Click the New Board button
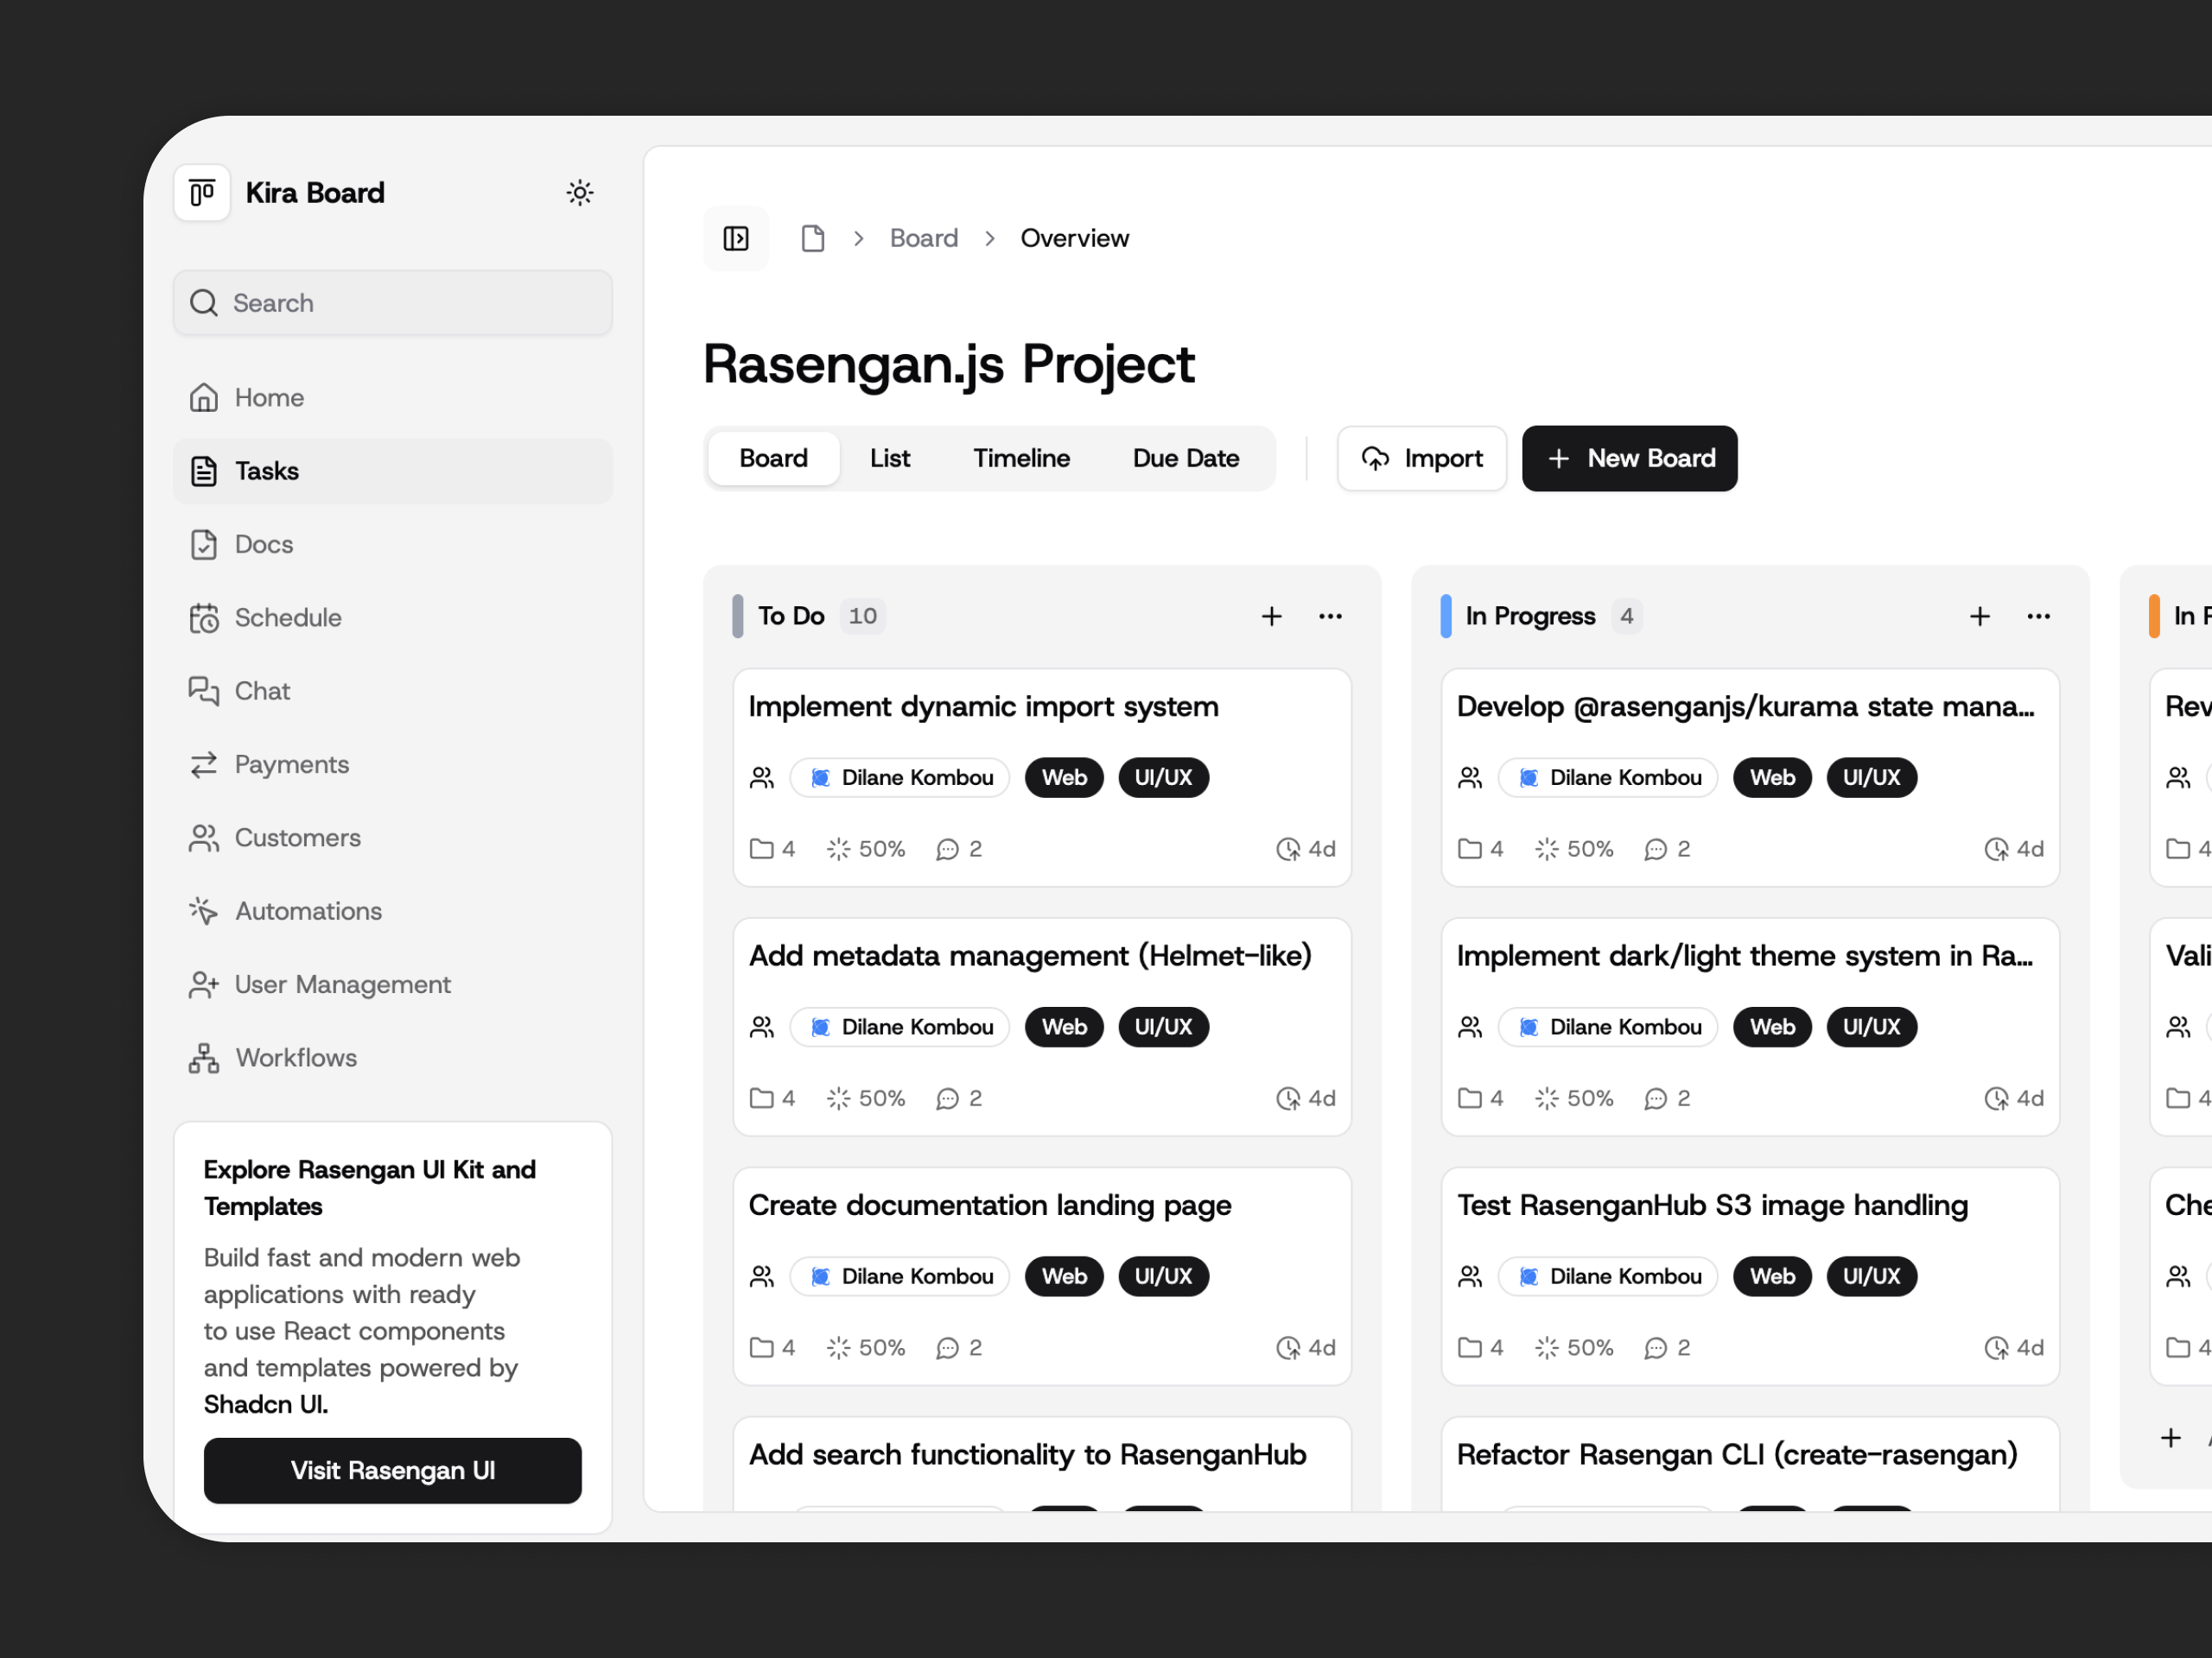The width and height of the screenshot is (2212, 1658). click(1629, 458)
